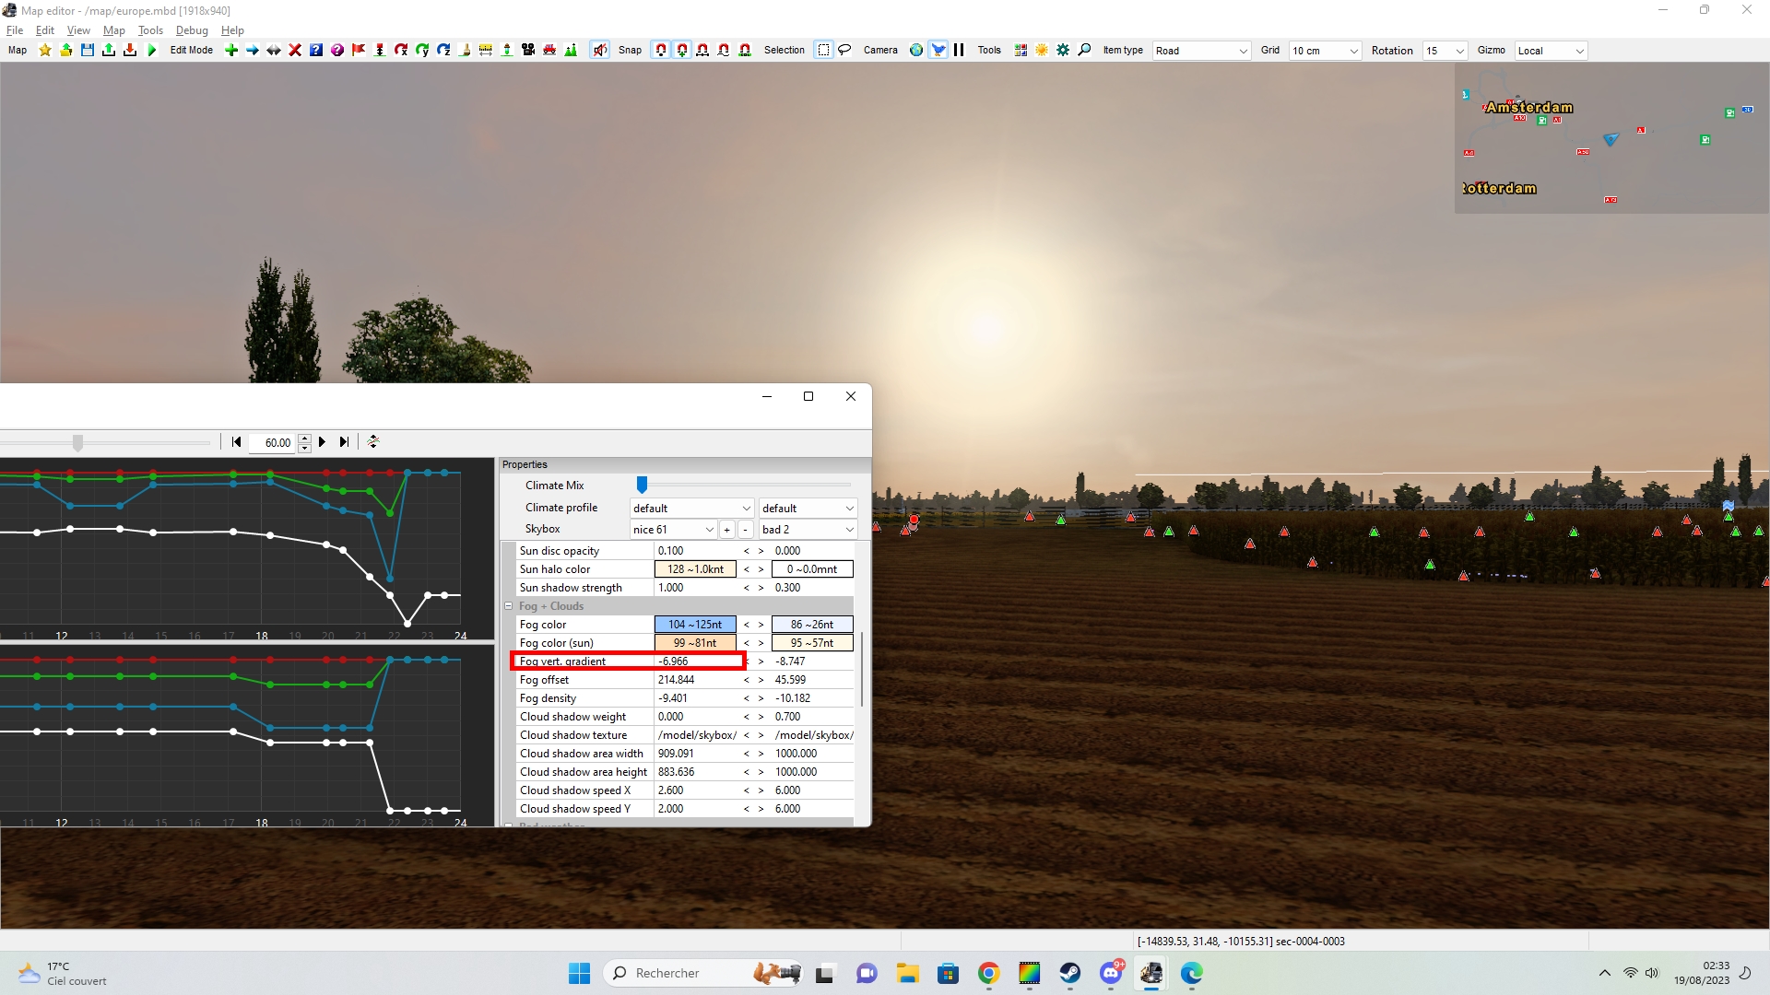Image resolution: width=1770 pixels, height=995 pixels.
Task: Collapse the Fog + Clouds section
Action: (508, 606)
